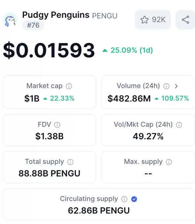Viewport: 195px width, 224px height.
Task: Click the 62.86B PENGU circulating supply value
Action: pos(99,210)
